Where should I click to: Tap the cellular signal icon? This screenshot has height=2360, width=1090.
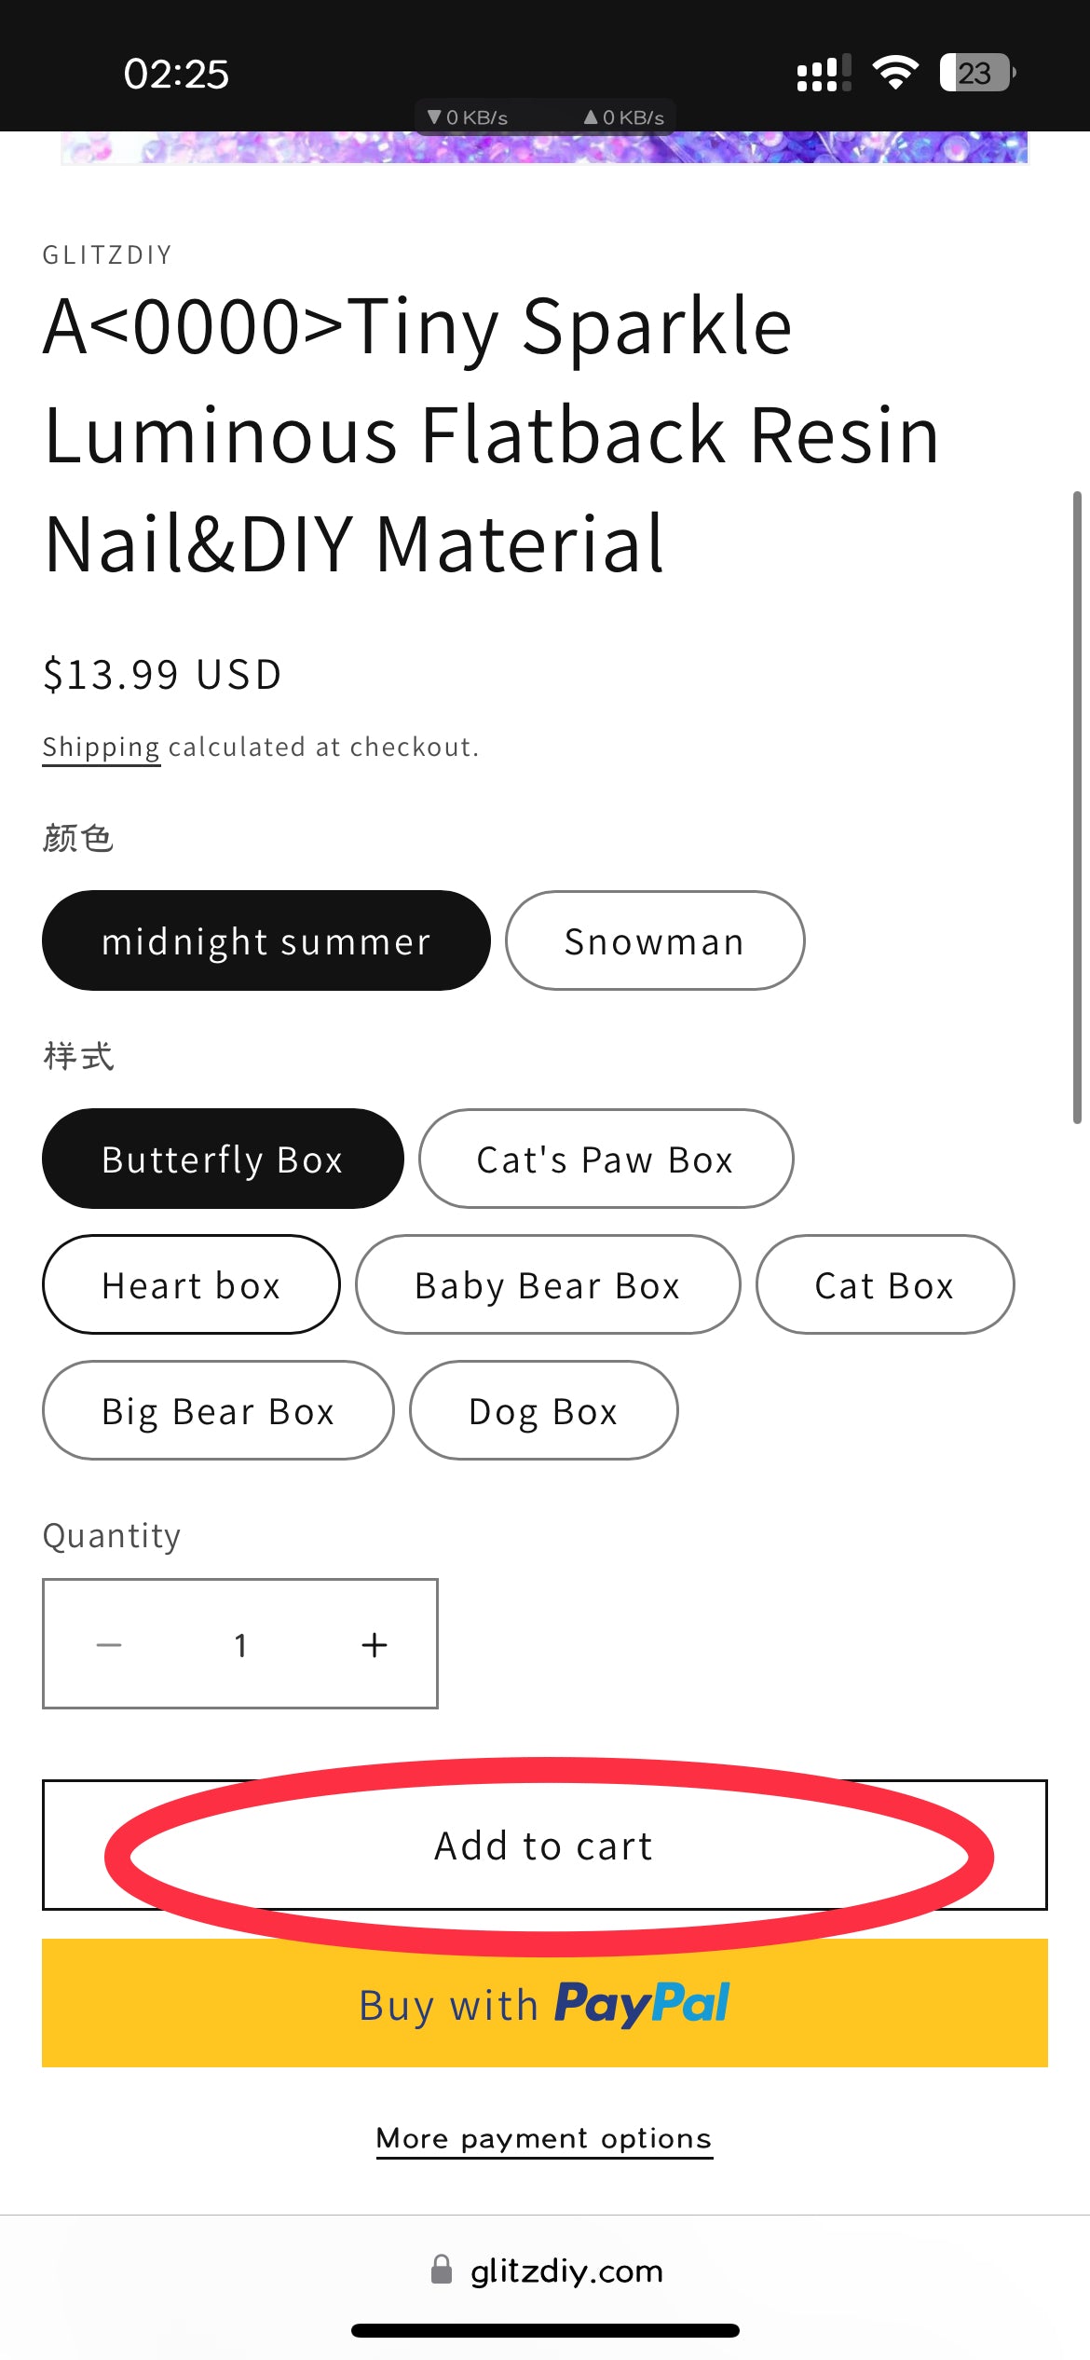point(824,73)
